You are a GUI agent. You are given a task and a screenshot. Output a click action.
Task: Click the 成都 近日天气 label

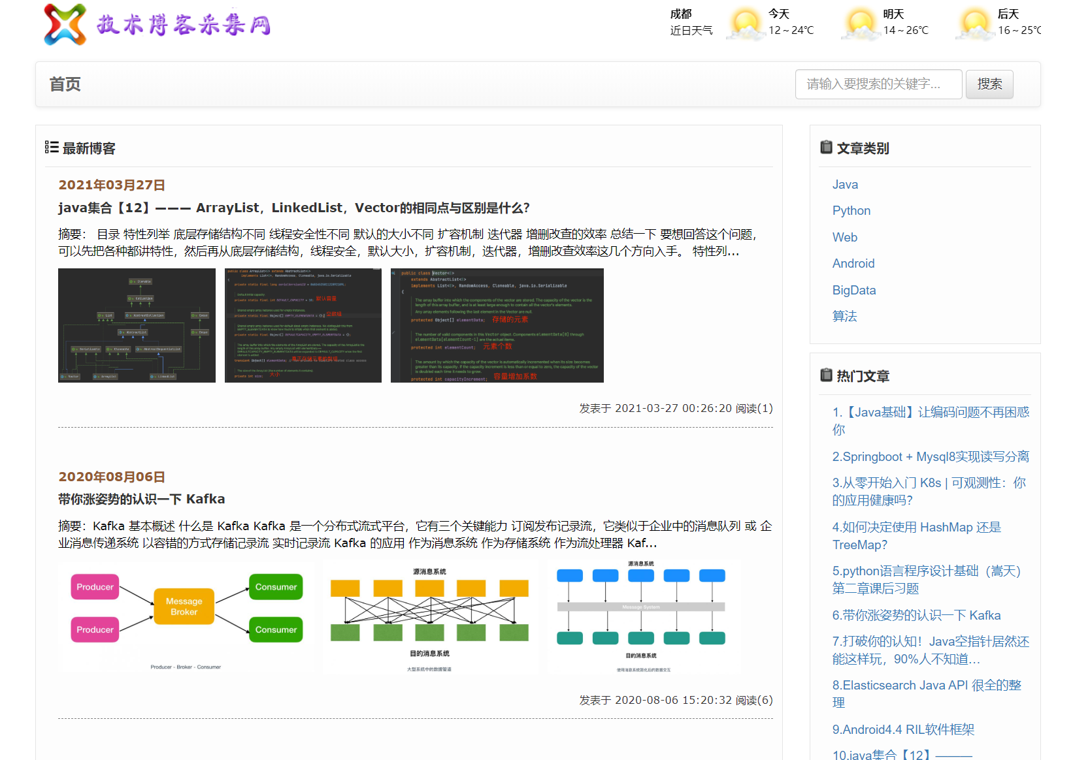coord(691,22)
